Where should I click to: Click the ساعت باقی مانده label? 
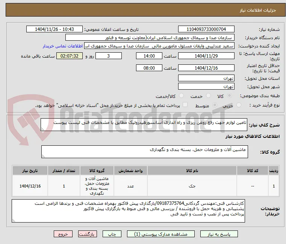click(38, 56)
